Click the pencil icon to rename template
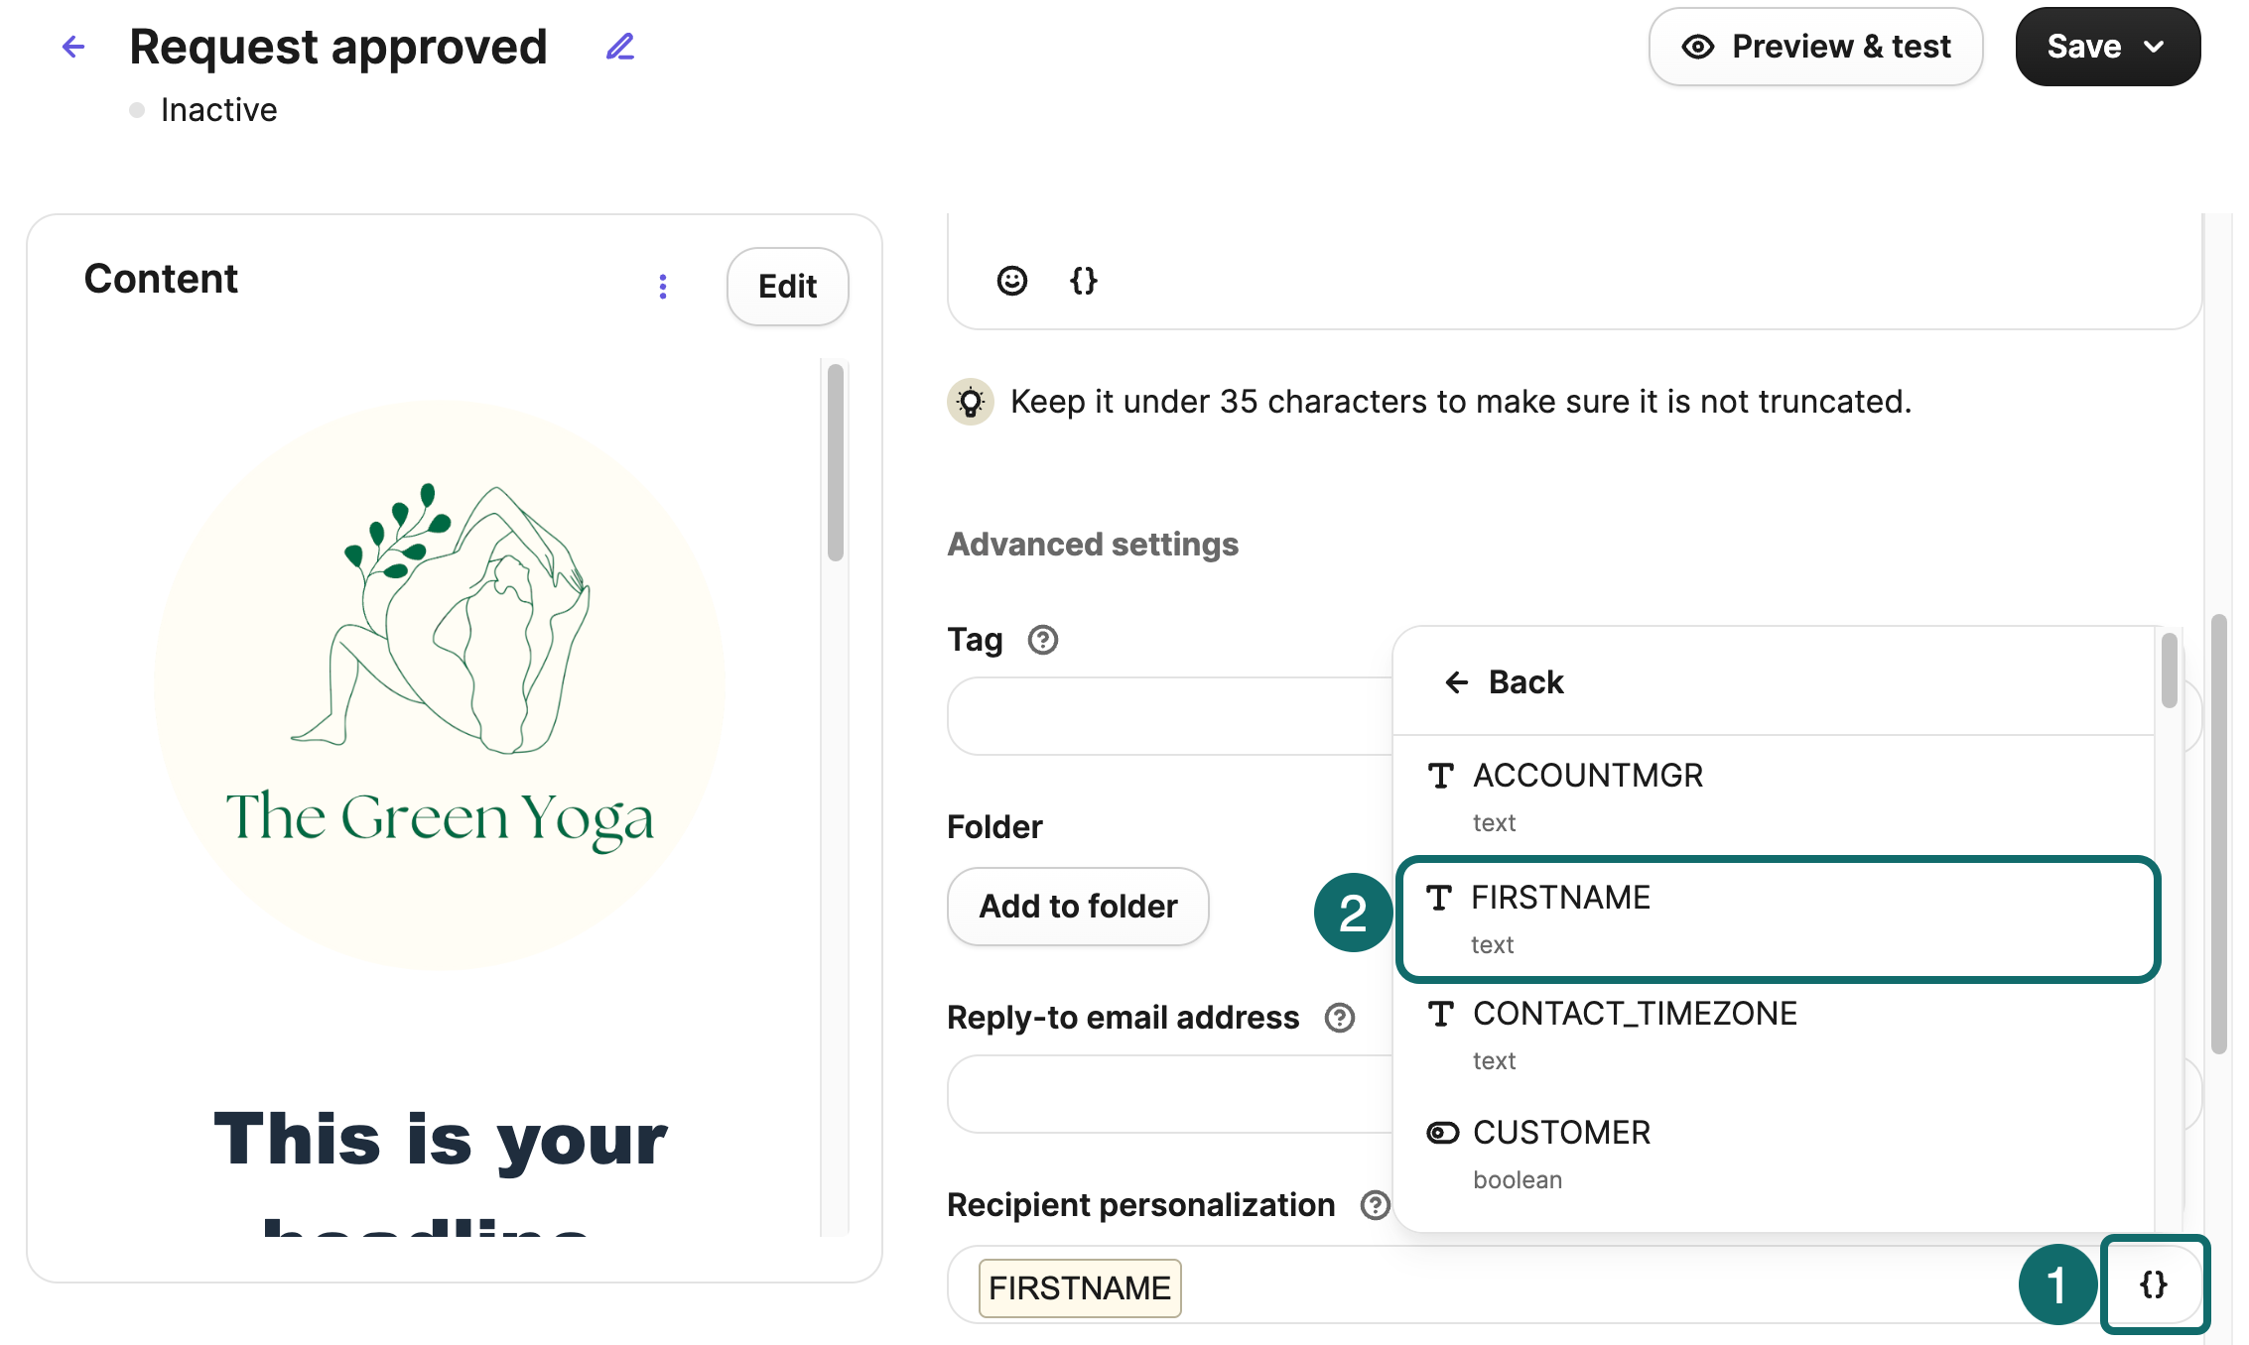The image size is (2249, 1345). pos(620,47)
